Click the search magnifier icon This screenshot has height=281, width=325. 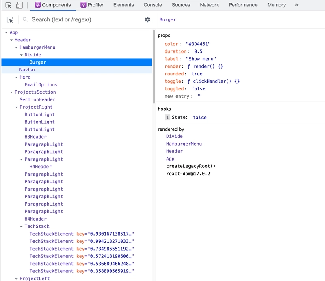click(x=25, y=19)
